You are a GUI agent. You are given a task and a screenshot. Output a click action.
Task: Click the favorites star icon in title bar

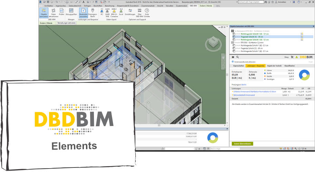(273, 2)
